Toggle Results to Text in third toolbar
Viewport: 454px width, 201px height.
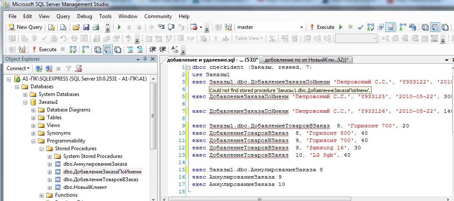pos(98,49)
